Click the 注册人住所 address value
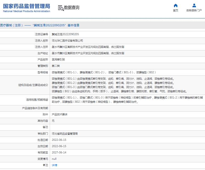Screen dimensions: 205x170 click(x=88, y=47)
